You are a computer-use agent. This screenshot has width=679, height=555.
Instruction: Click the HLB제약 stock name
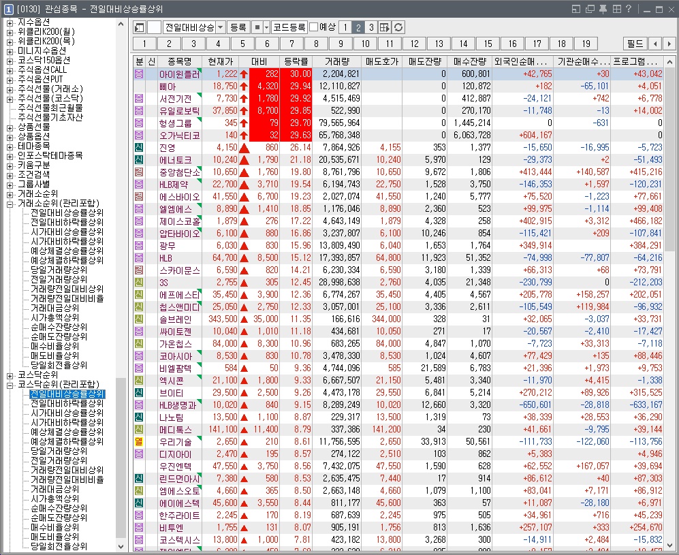(174, 185)
